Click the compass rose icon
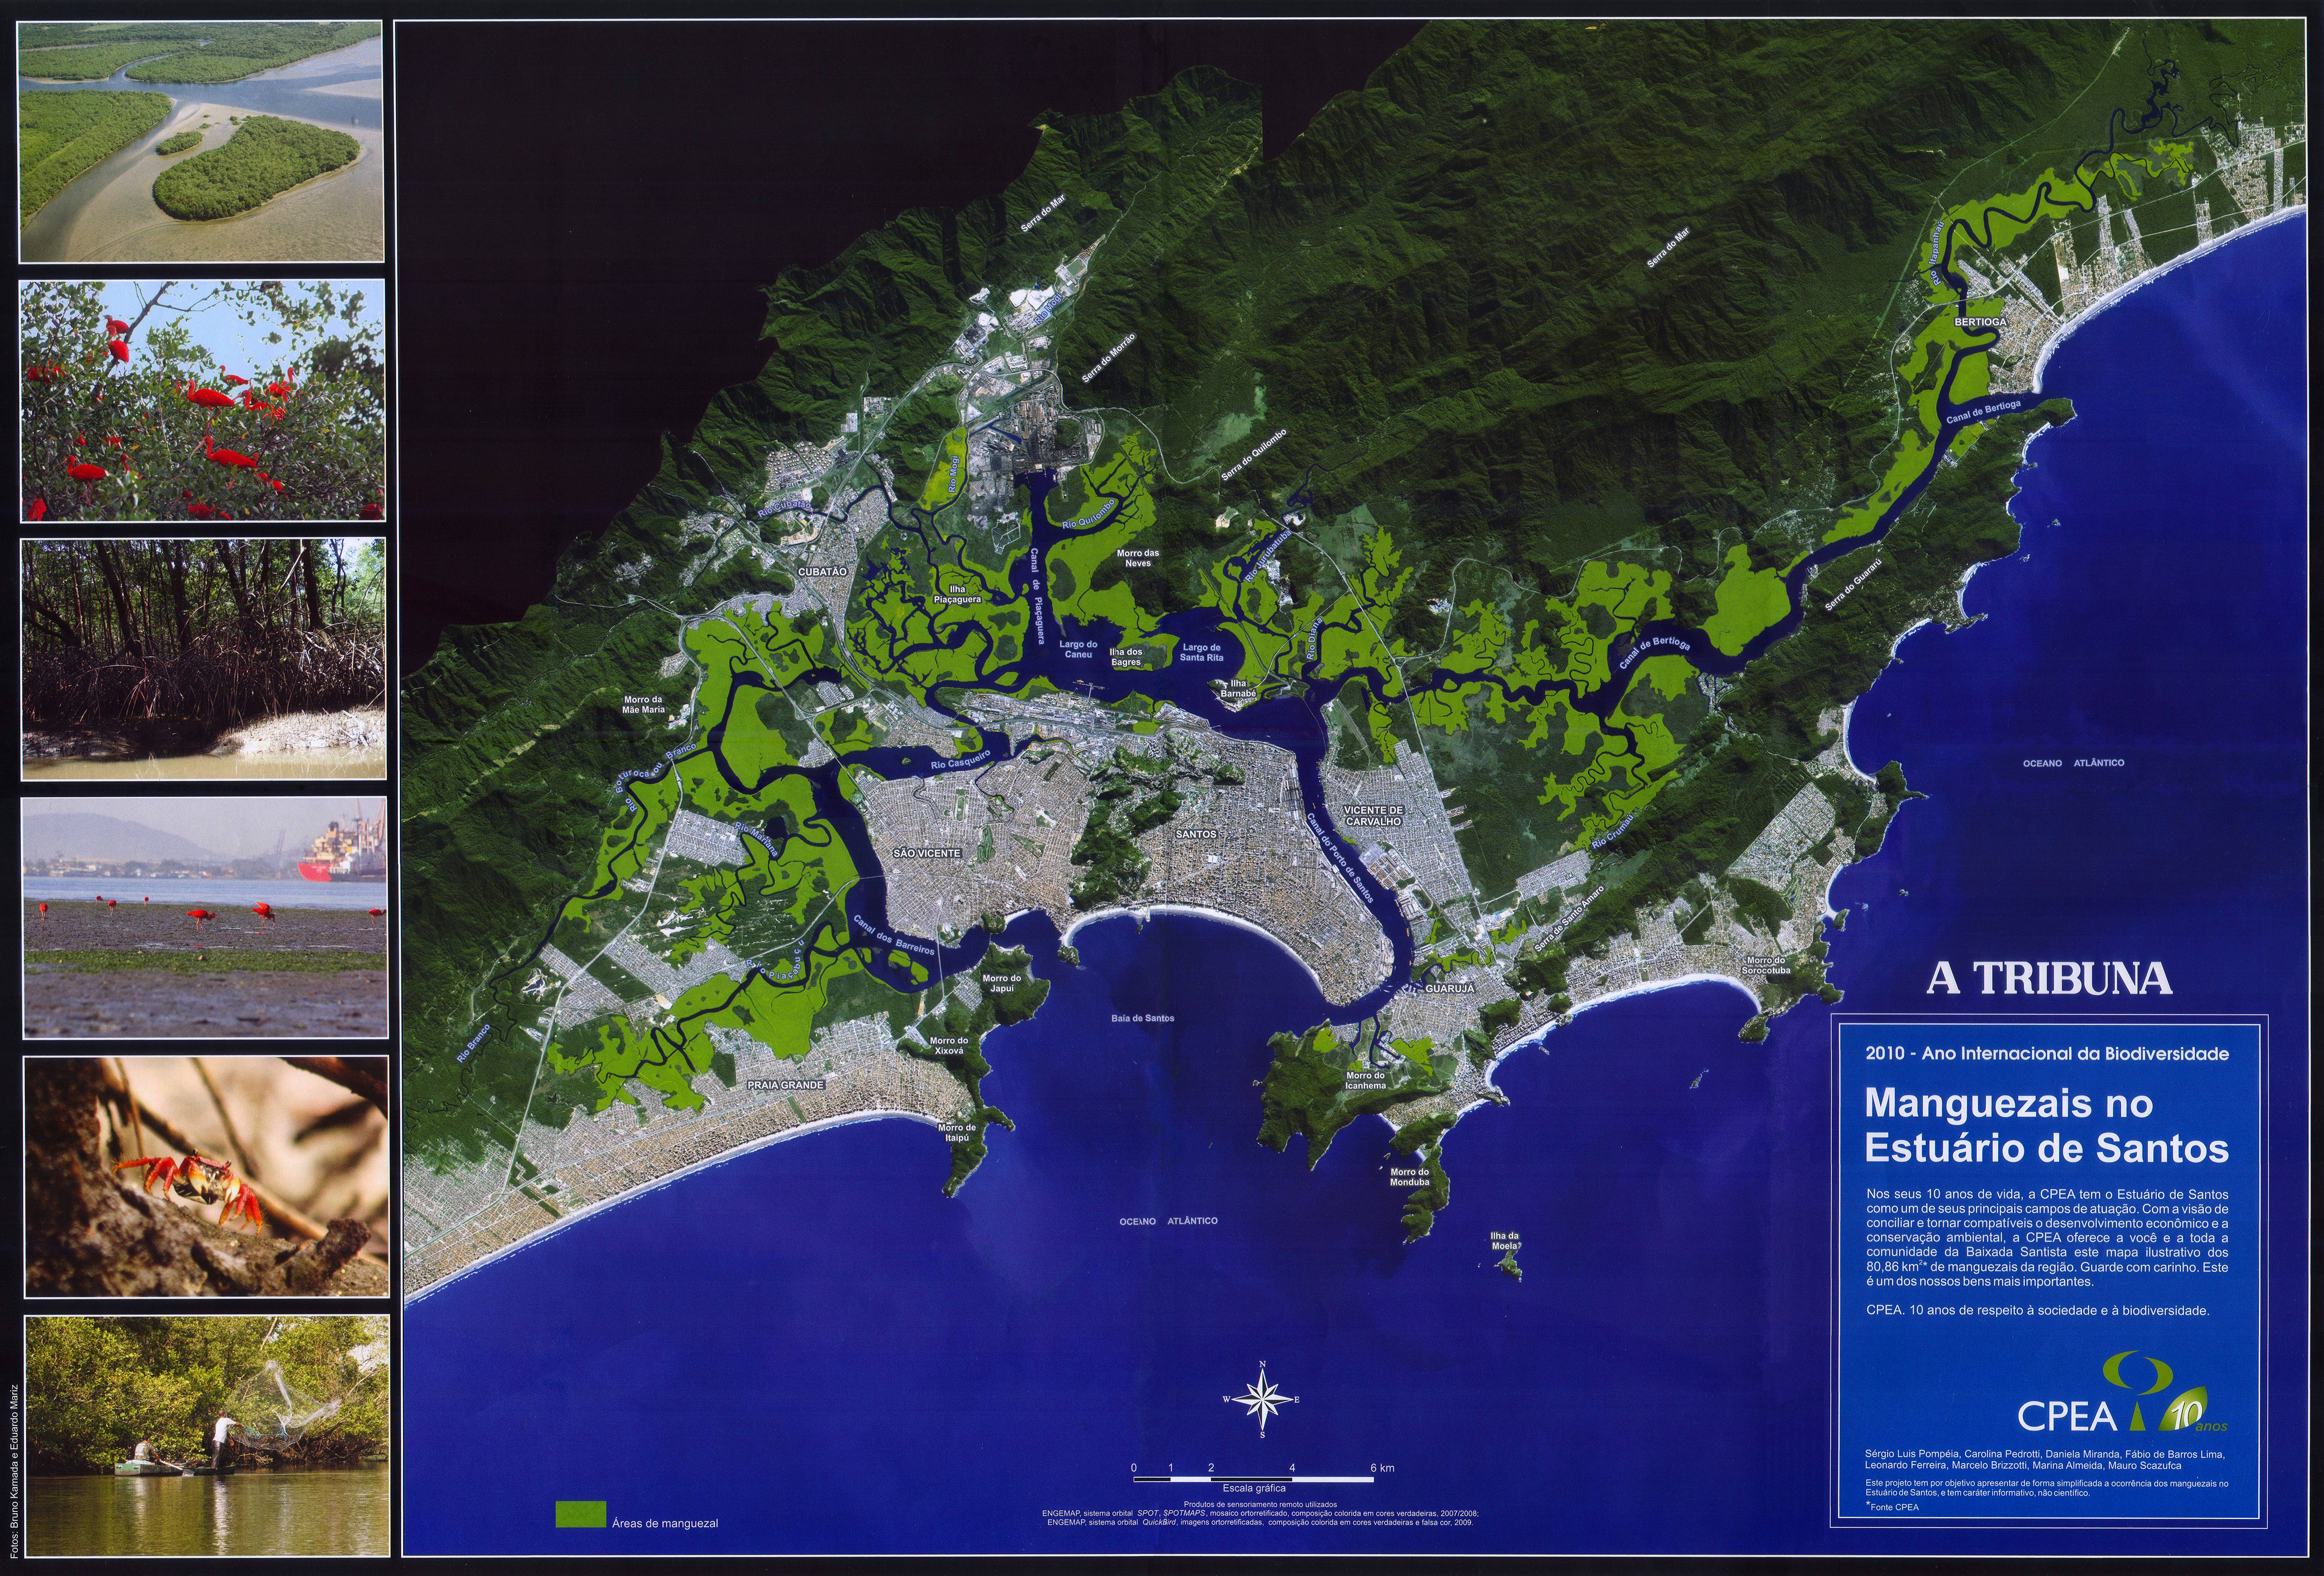This screenshot has height=1576, width=2324. [1263, 1399]
